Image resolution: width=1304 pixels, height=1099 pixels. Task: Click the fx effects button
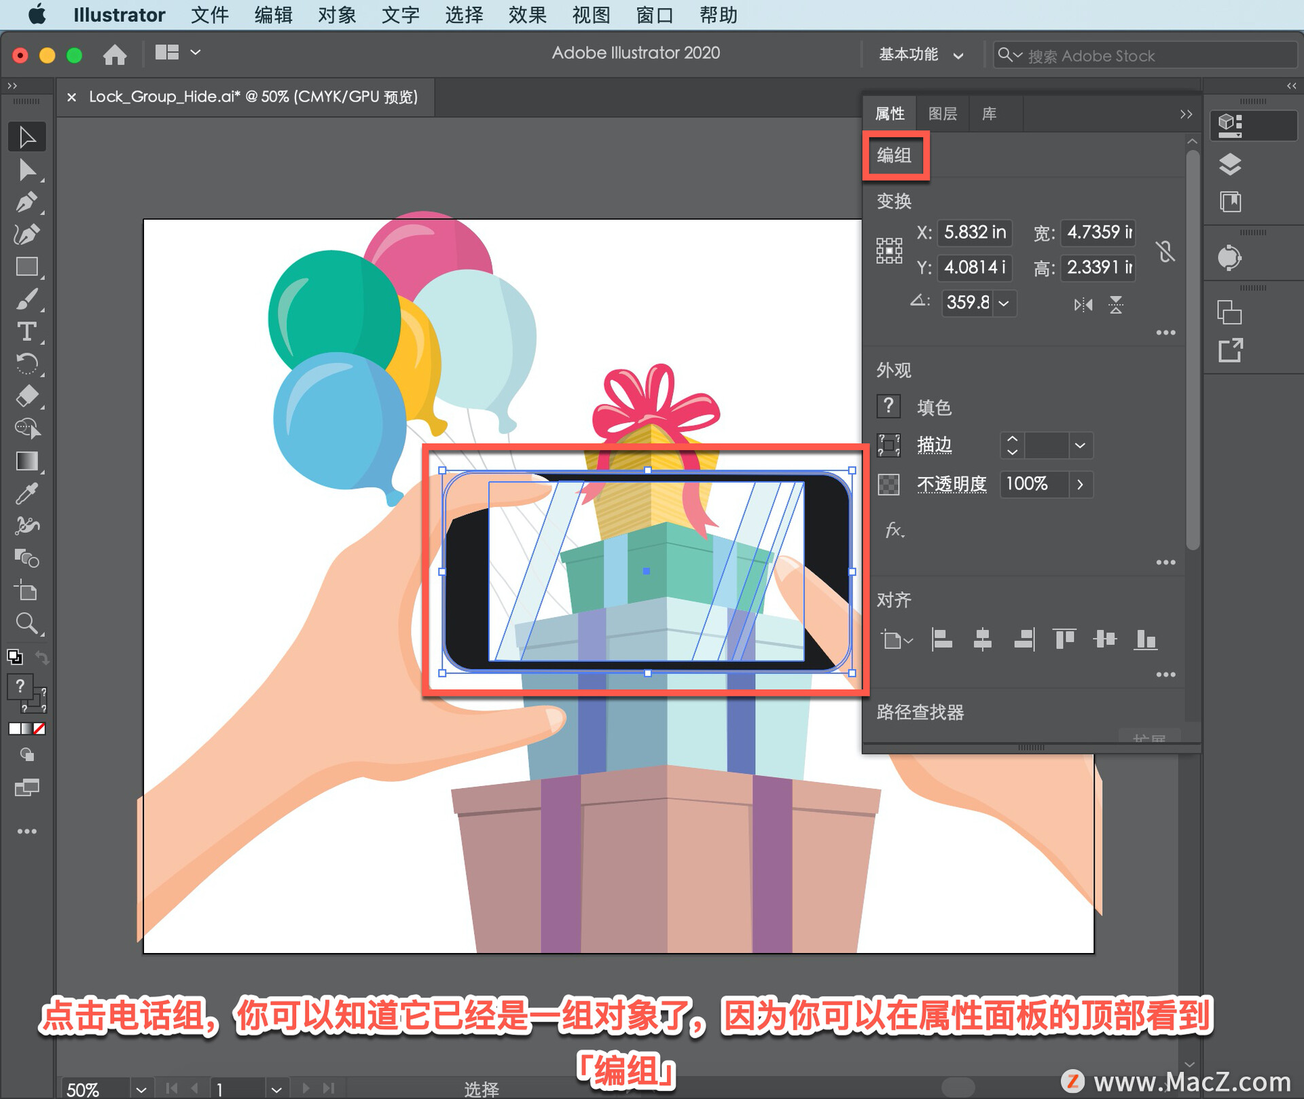click(x=894, y=530)
